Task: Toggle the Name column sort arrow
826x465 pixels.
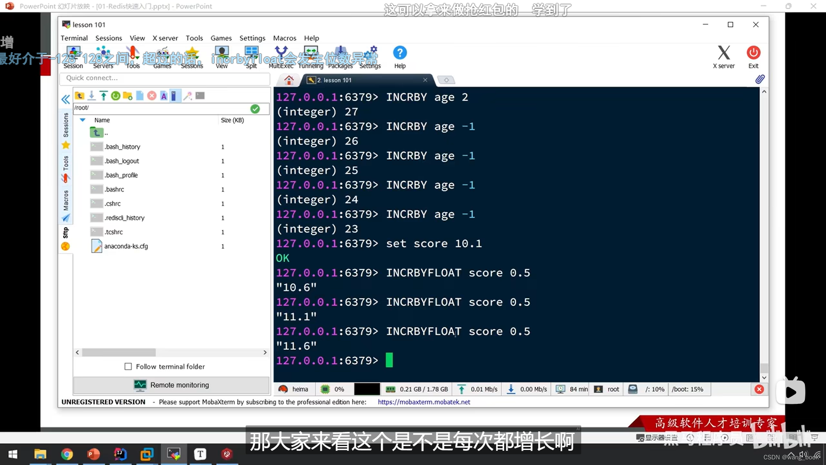Action: pos(83,120)
